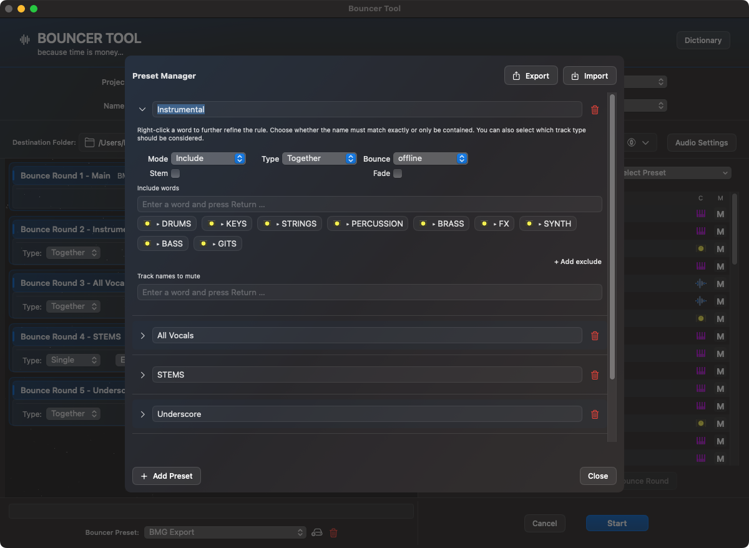Collapse the Instrumental preset section

point(142,109)
